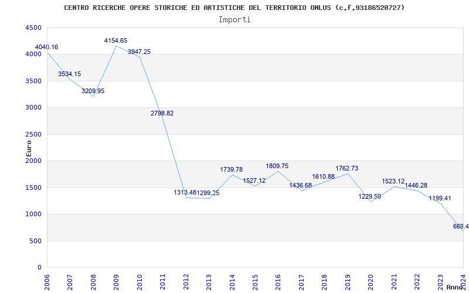
Task: Click the 2019 year label
Action: [348, 282]
